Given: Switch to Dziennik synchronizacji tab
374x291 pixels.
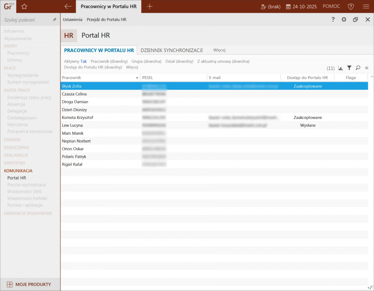Looking at the screenshot, I should click(x=171, y=50).
